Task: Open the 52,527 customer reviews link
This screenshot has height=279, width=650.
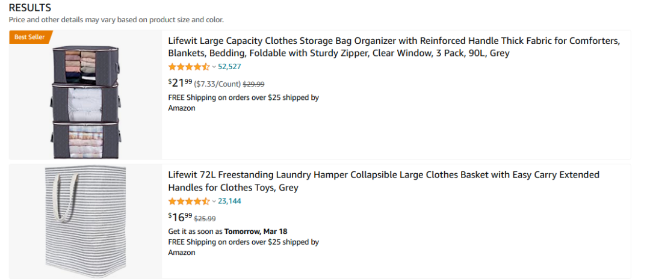Action: click(229, 67)
